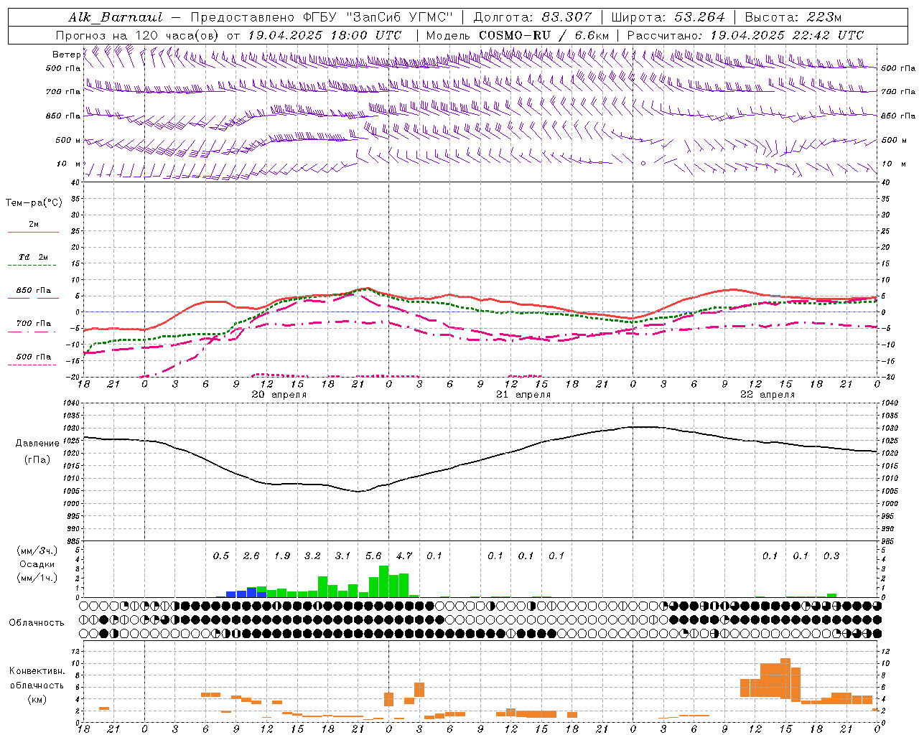
Task: Click the 'Высота: 223м' elevation label
Action: pyautogui.click(x=793, y=17)
